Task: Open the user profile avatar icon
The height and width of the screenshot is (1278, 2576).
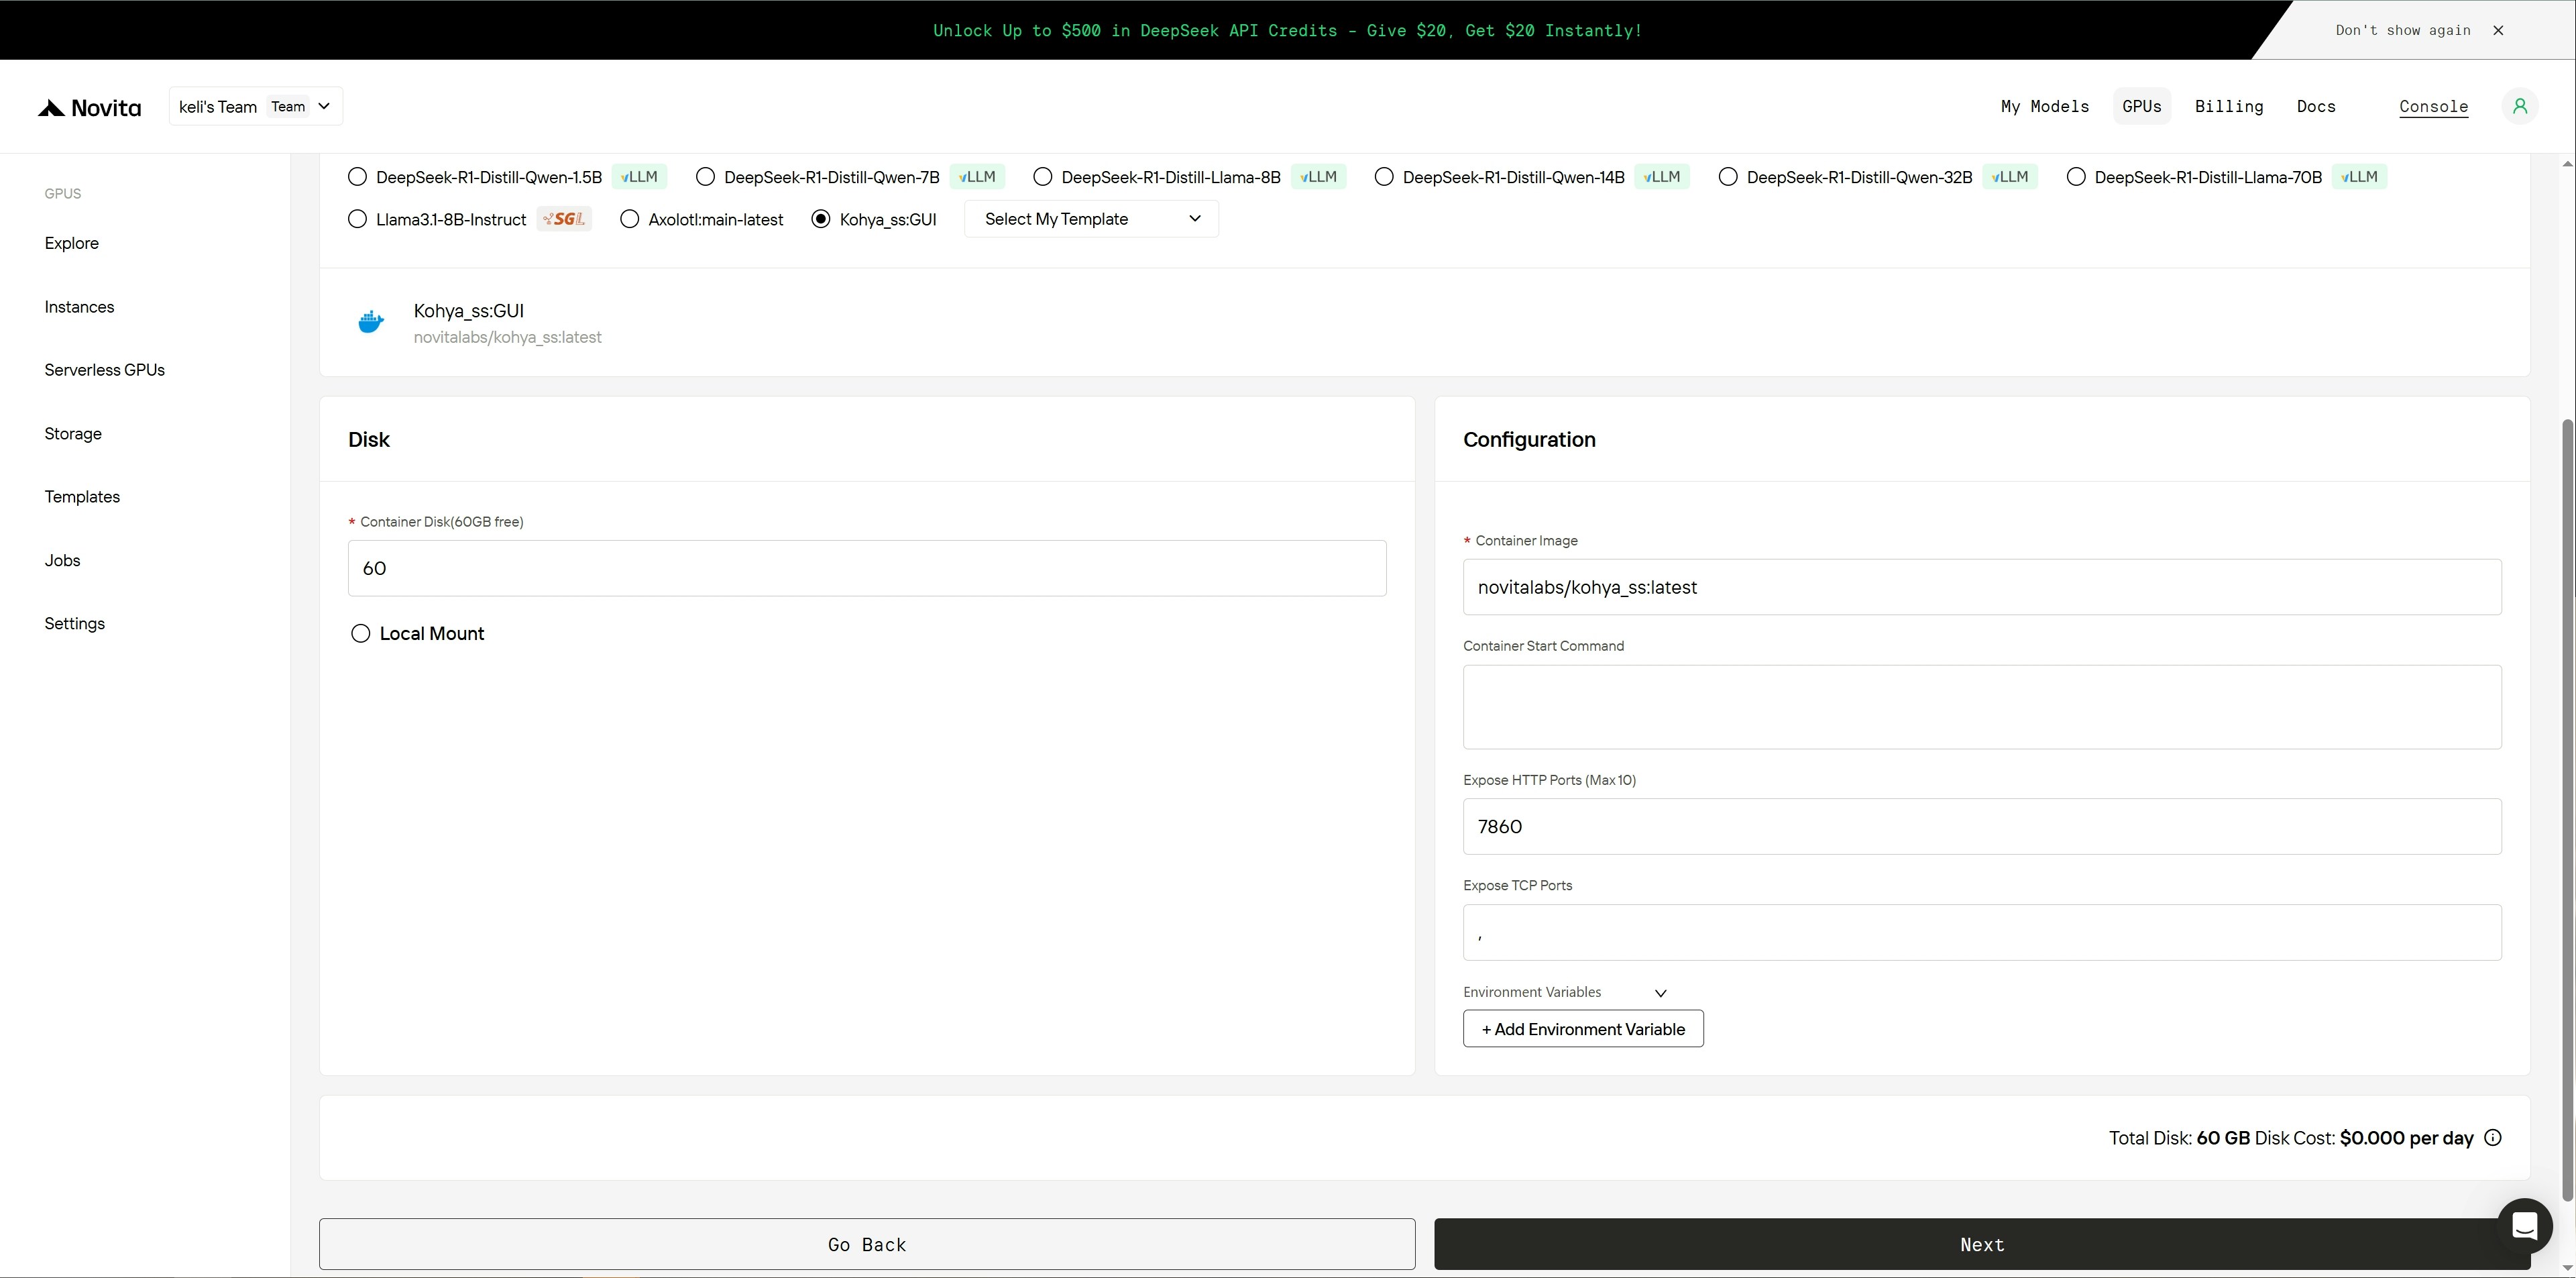Action: click(2519, 106)
